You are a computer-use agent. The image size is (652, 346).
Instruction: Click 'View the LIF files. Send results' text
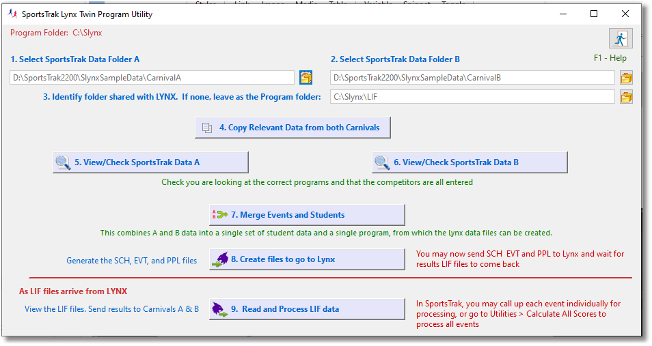[112, 309]
